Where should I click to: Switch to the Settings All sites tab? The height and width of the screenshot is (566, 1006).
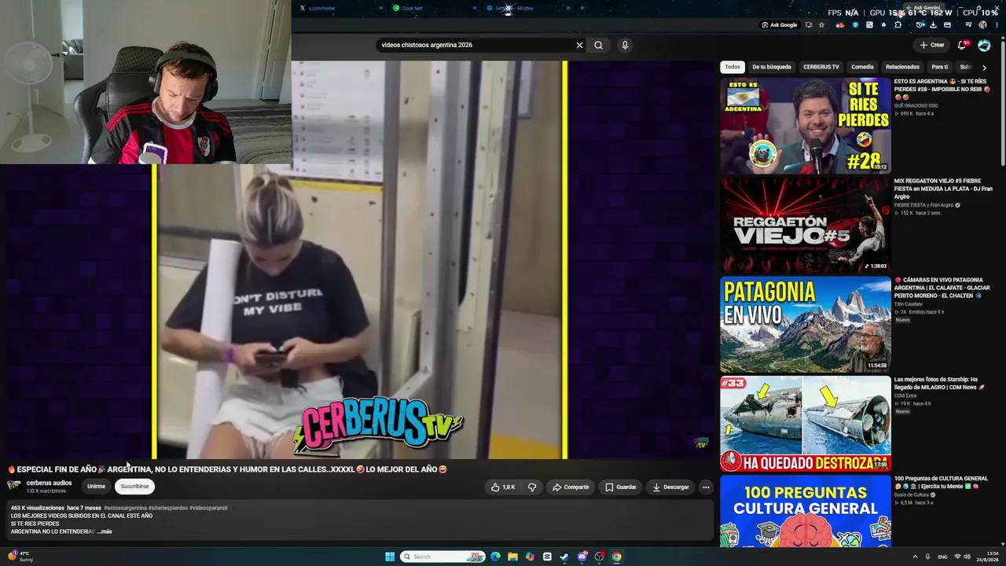click(527, 8)
